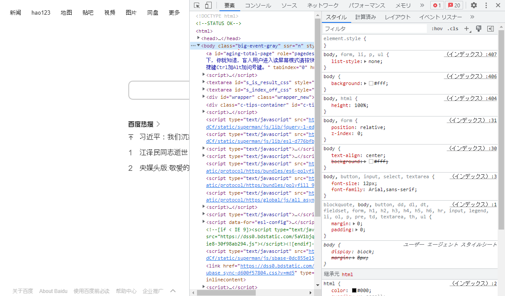
Task: Click the elements panel horizontal scrollbar right arrow
Action: point(311,293)
